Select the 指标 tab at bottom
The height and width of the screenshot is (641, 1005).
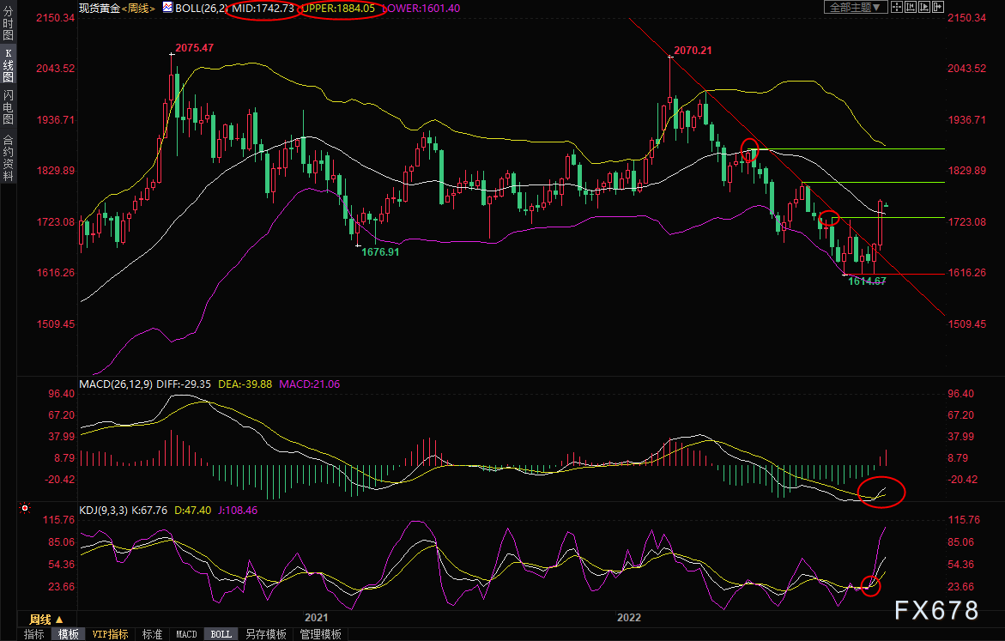[34, 634]
